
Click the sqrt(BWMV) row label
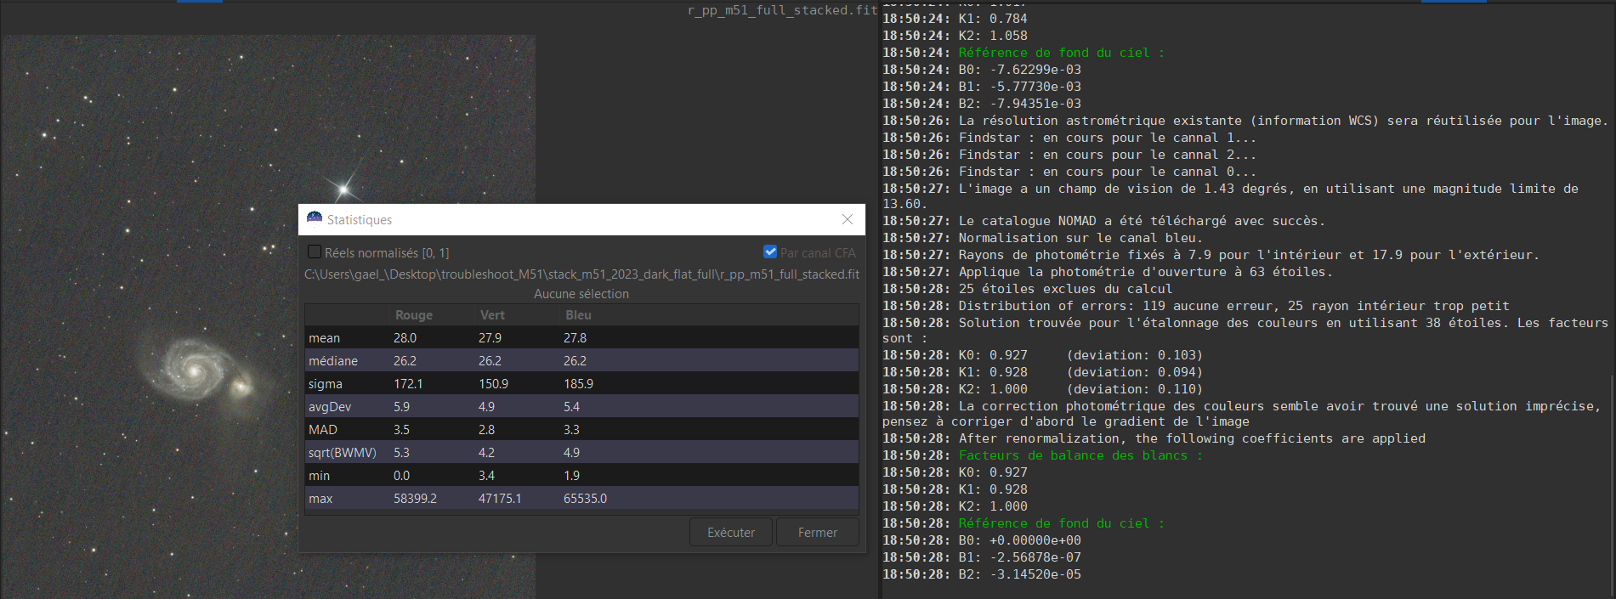343,453
